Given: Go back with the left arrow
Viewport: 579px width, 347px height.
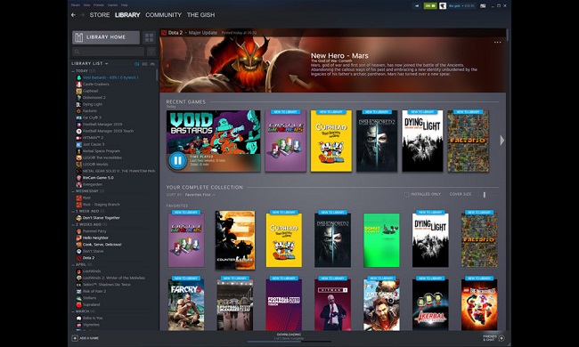Looking at the screenshot, I should pyautogui.click(x=73, y=15).
